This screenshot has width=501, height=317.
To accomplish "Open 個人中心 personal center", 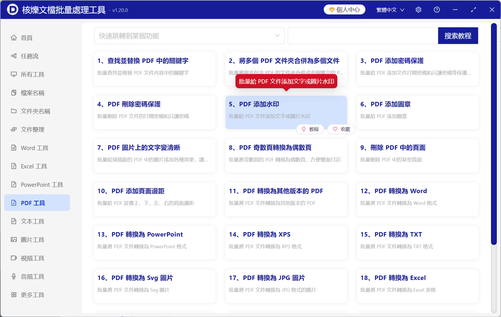I will pyautogui.click(x=344, y=9).
